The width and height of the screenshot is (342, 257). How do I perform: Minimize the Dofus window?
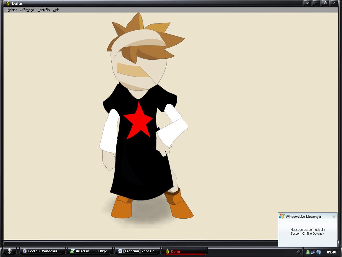pos(316,3)
